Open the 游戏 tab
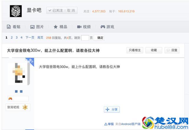 pos(107,27)
